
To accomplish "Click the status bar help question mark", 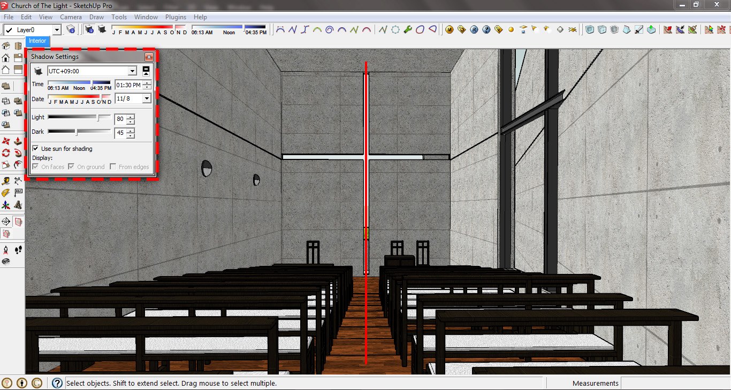I will (56, 383).
